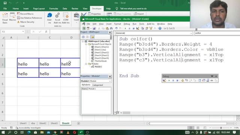Open the File tab in Excel
This screenshot has height=135, width=240.
coord(5,9)
